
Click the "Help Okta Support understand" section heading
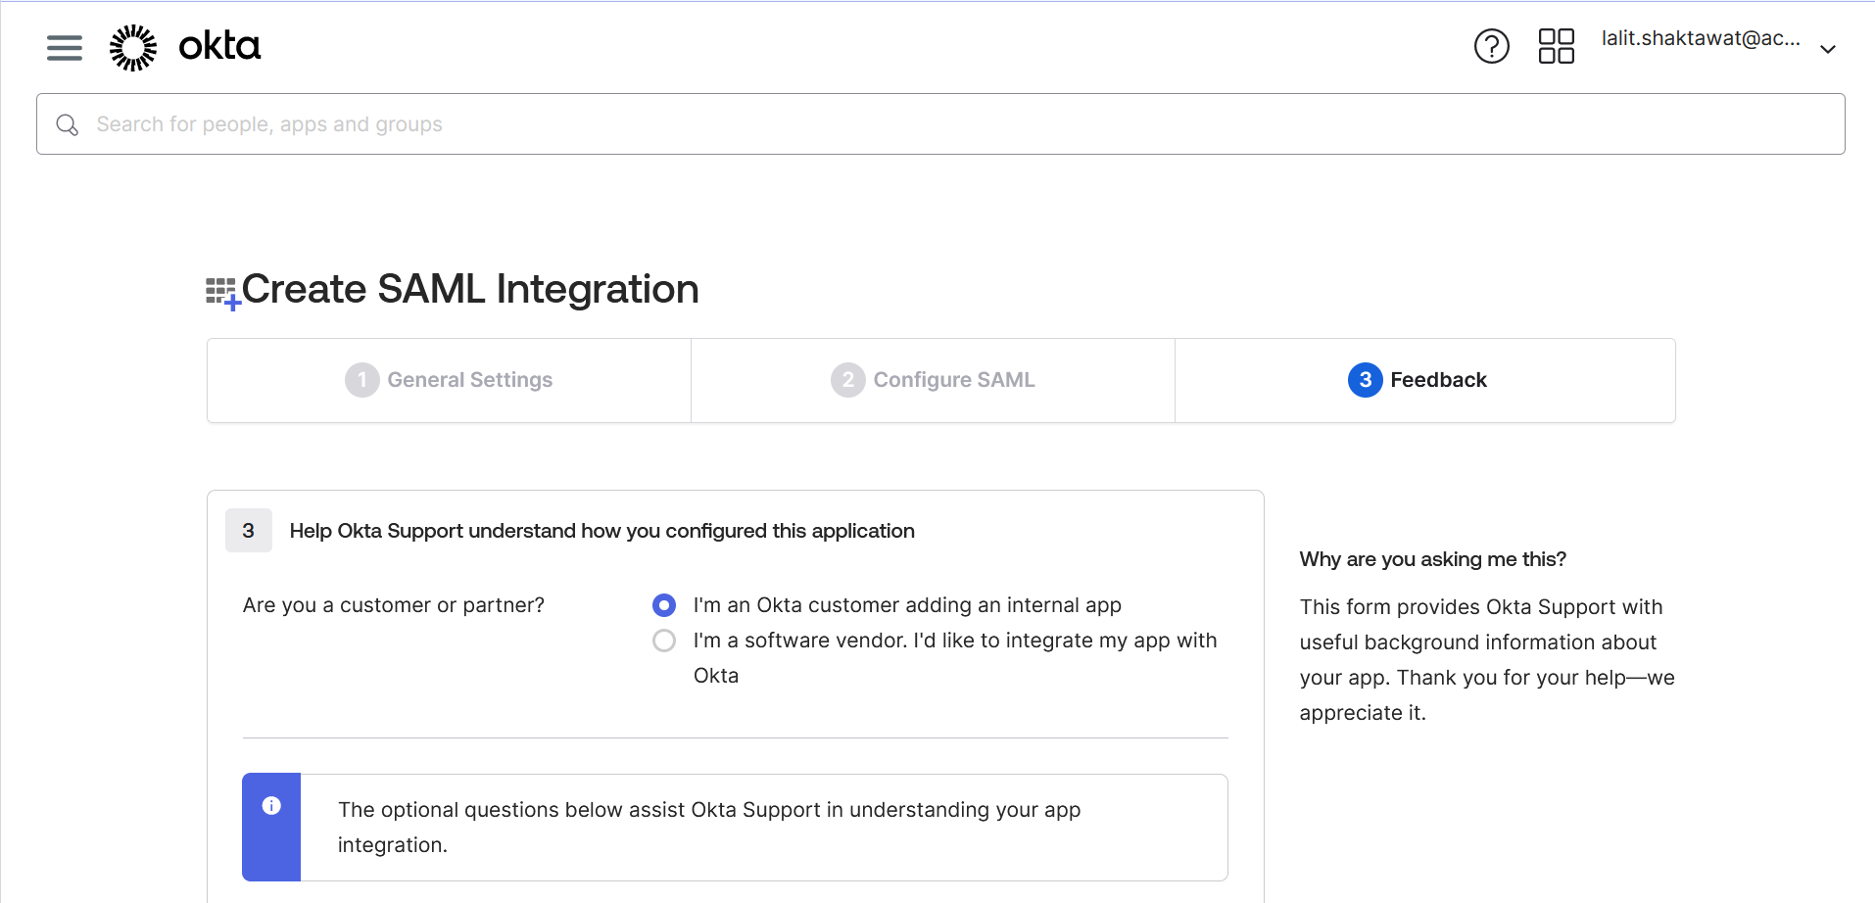pyautogui.click(x=602, y=531)
